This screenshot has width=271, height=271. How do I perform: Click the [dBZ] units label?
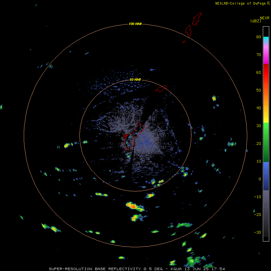[x=256, y=21]
